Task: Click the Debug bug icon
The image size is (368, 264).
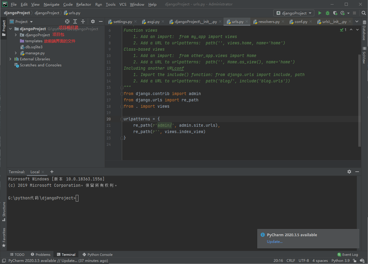Action: click(328, 13)
